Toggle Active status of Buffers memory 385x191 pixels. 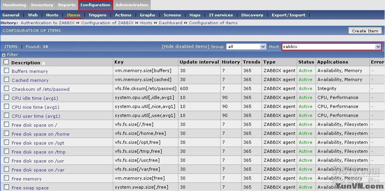pyautogui.click(x=305, y=71)
